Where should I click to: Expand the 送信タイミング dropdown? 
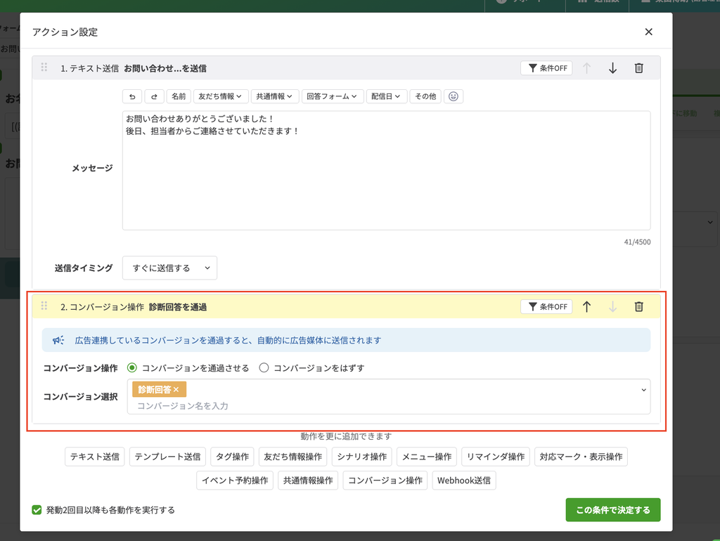click(x=169, y=268)
